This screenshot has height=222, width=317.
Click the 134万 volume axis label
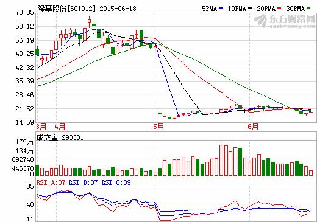(x=24, y=151)
